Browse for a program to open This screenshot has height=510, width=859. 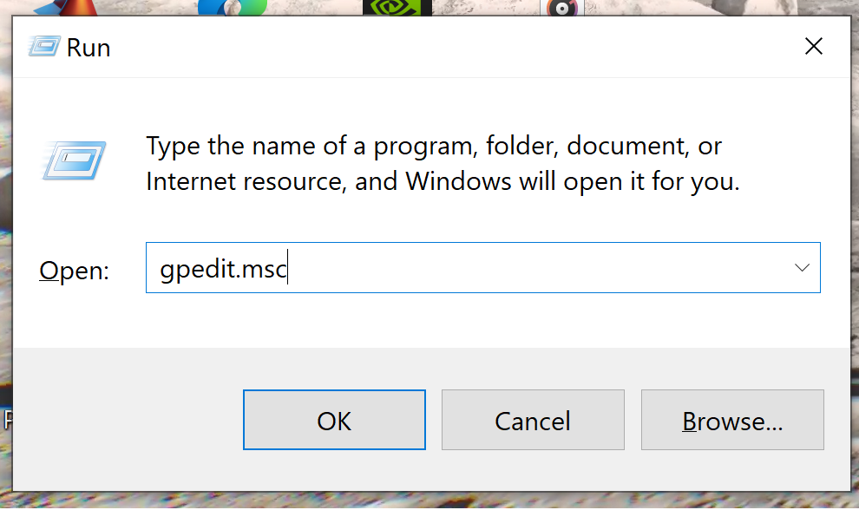(x=731, y=420)
